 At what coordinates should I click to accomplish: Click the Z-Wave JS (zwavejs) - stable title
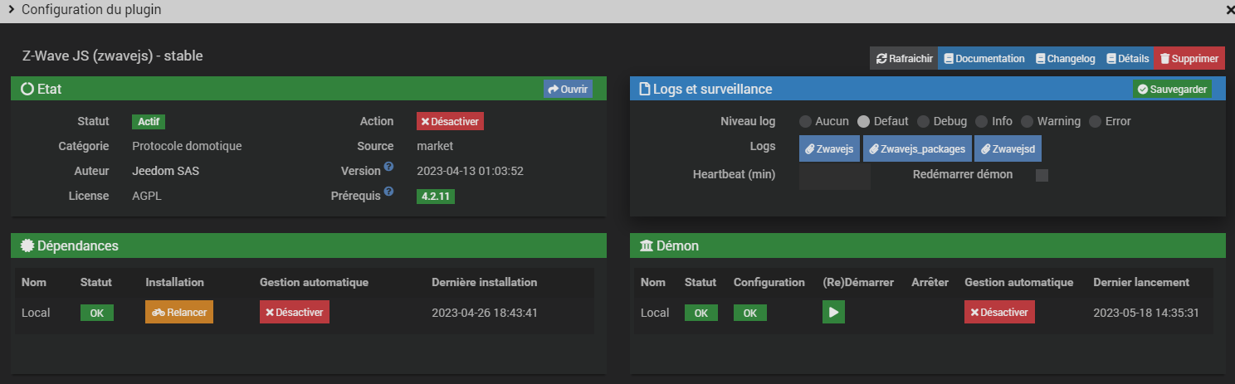113,56
